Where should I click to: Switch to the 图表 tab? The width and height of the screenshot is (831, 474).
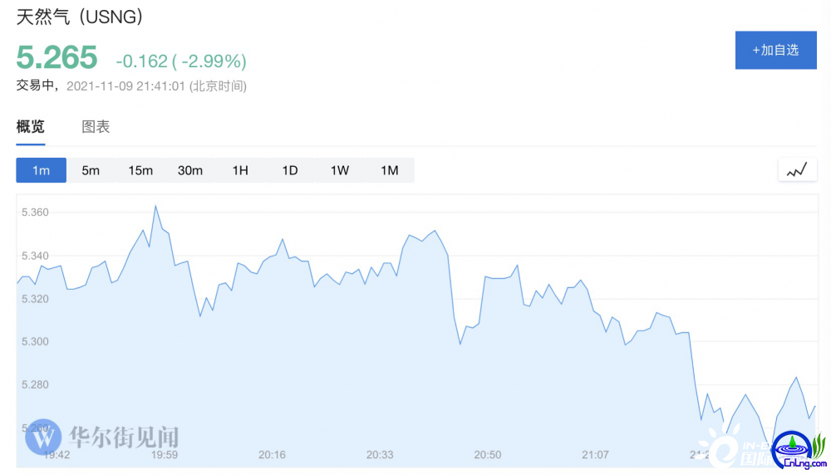coord(96,126)
